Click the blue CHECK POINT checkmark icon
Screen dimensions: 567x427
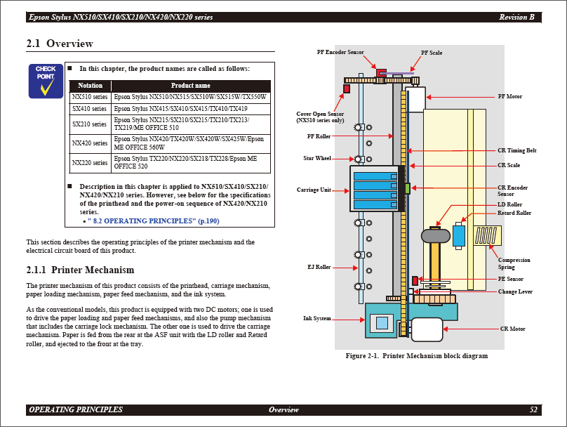[46, 80]
